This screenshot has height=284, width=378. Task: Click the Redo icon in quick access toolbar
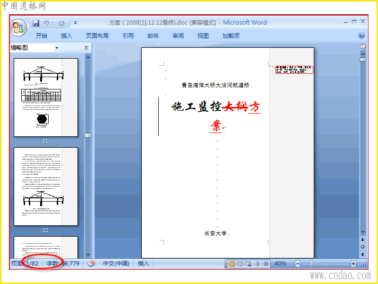coord(62,23)
